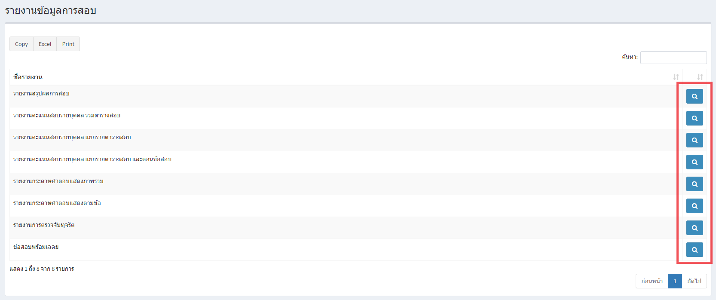This screenshot has width=716, height=300.
Task: Go to ก่อนหน้า previous page
Action: [x=652, y=281]
